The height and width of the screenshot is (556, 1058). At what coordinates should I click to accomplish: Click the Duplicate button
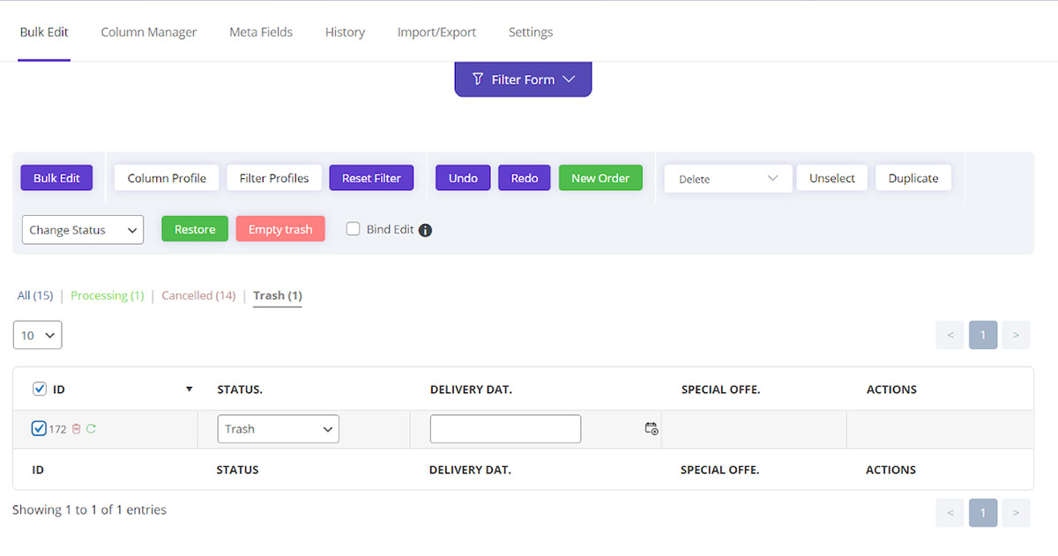tap(913, 178)
